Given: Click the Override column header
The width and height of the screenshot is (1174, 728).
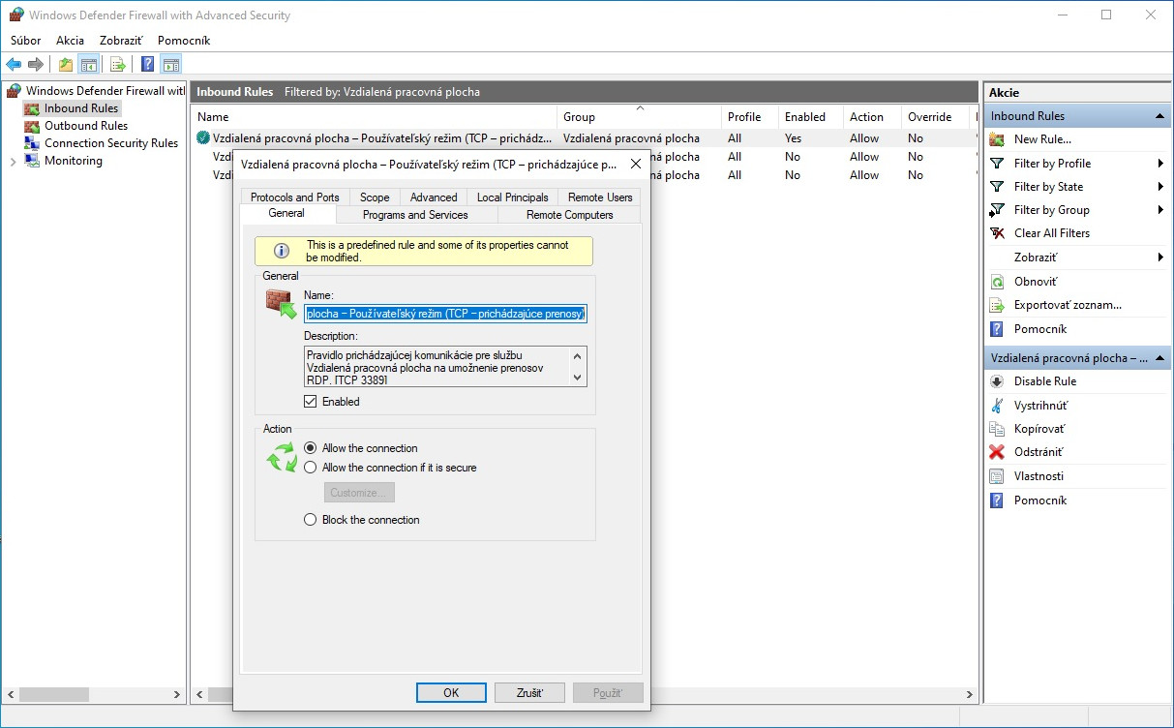Looking at the screenshot, I should pos(934,117).
